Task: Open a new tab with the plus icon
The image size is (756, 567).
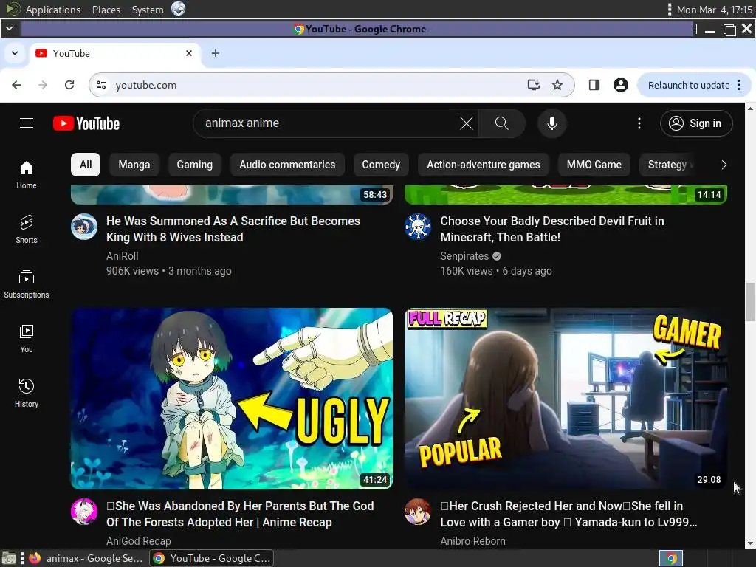Action: coord(216,53)
